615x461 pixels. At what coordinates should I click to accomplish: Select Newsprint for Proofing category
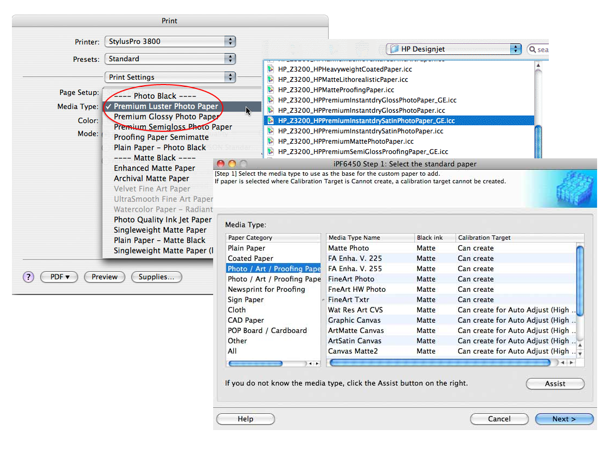pos(273,289)
